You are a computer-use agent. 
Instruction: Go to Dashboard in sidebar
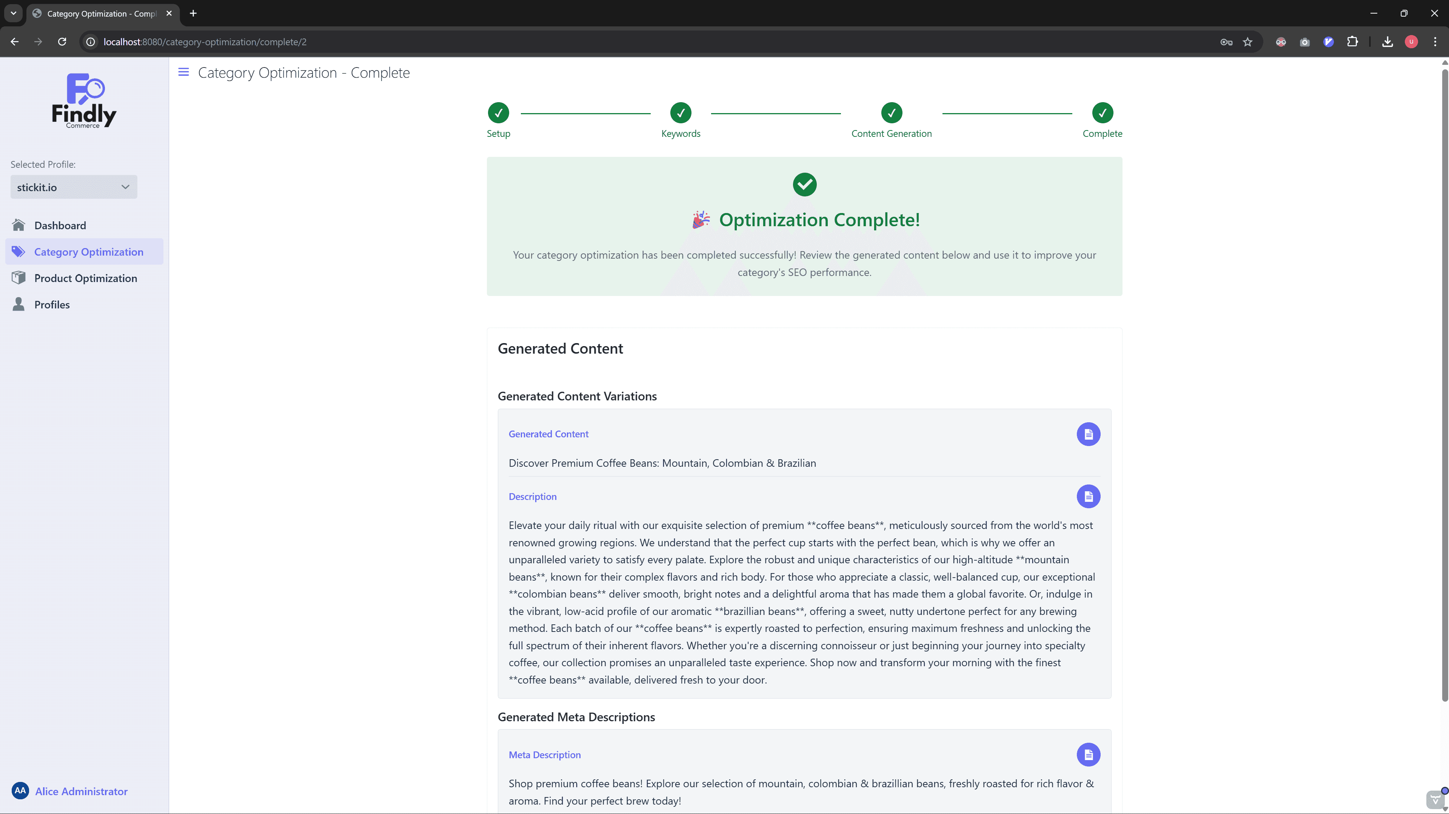coord(60,225)
